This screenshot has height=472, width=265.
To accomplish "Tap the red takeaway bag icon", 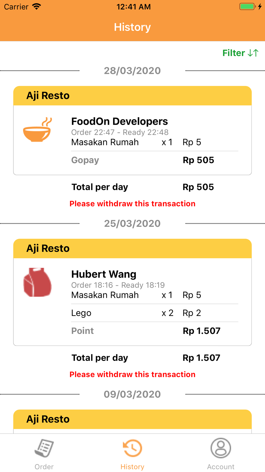I will 37,282.
